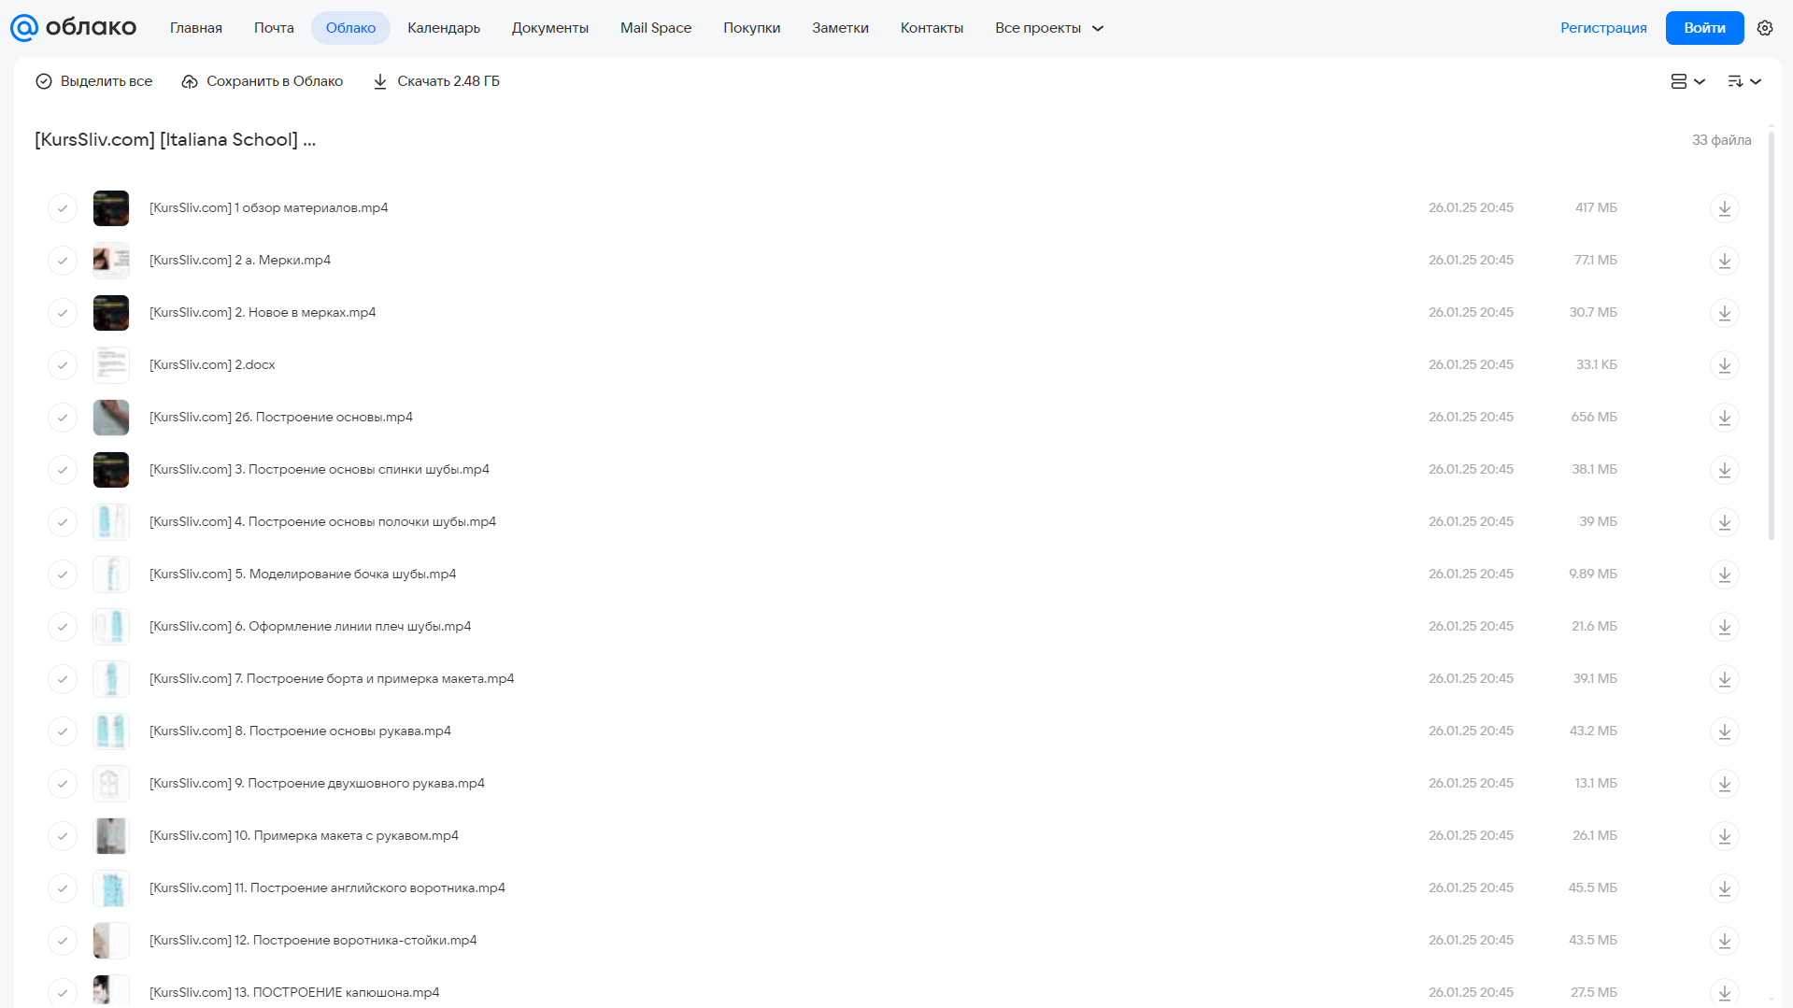Select the checkbox for '2 а. Мерки.mp4'
Viewport: 1793px width, 1008px height.
pos(63,261)
